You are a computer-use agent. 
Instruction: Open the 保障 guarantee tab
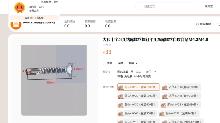(120, 63)
